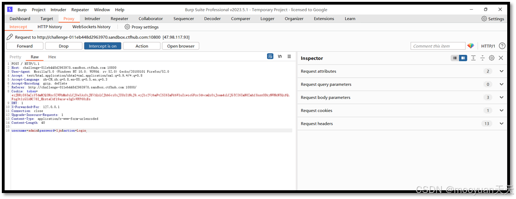Switch to the Intruder tool tab
The image size is (516, 199).
pyautogui.click(x=93, y=19)
